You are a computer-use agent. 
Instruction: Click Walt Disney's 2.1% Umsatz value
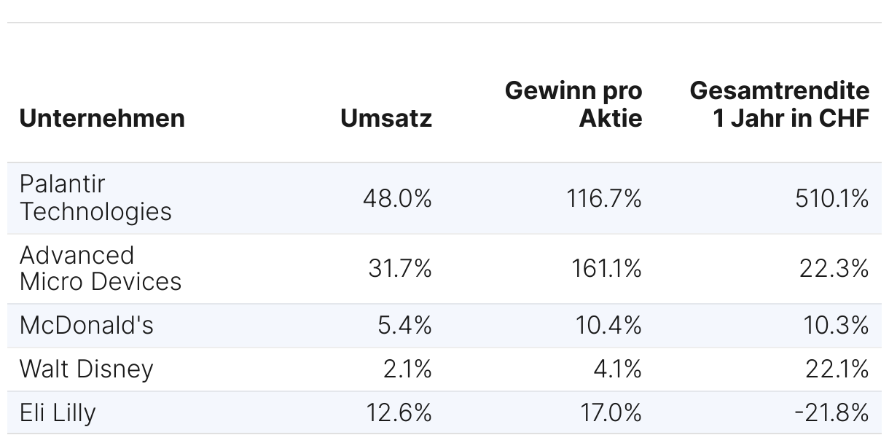click(407, 369)
